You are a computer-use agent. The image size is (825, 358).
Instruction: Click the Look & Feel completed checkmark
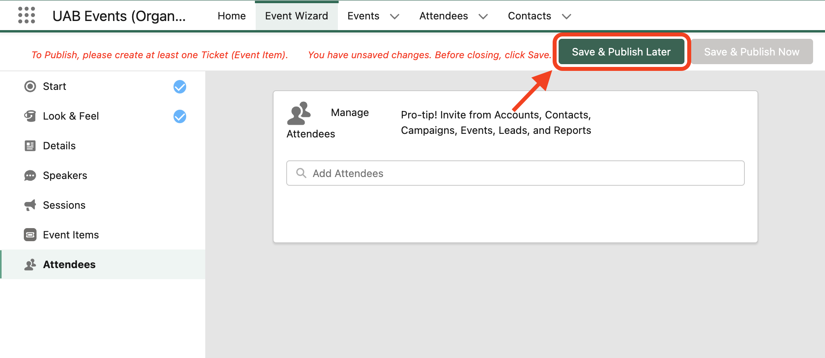[180, 116]
